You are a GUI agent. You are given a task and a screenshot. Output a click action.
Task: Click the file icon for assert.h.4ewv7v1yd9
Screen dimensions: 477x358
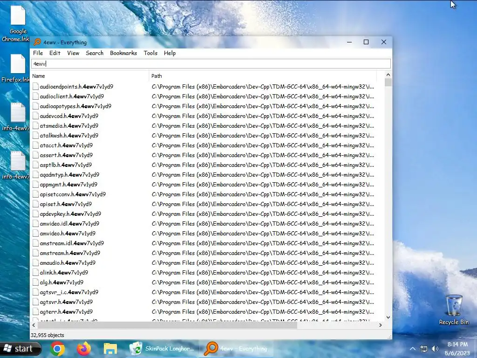35,155
